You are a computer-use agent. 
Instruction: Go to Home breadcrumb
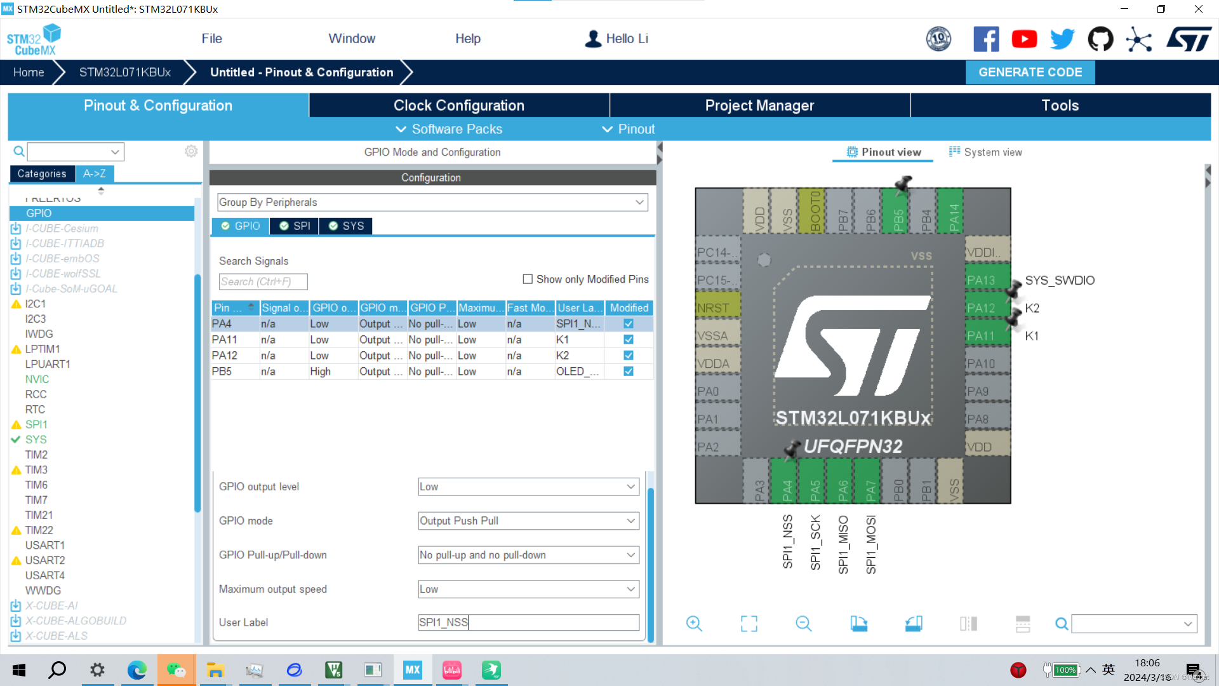point(29,72)
